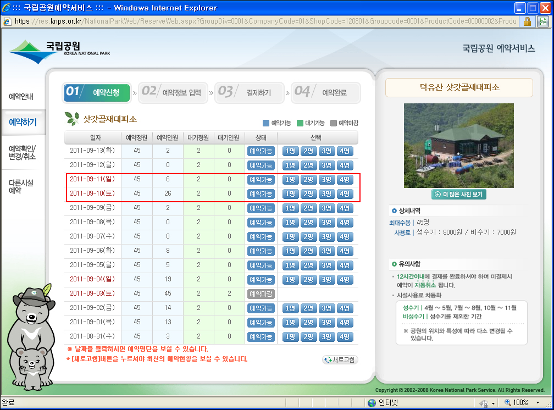554x410 pixels.
Task: Select 4명 for 2011-09-10 row
Action: click(345, 194)
